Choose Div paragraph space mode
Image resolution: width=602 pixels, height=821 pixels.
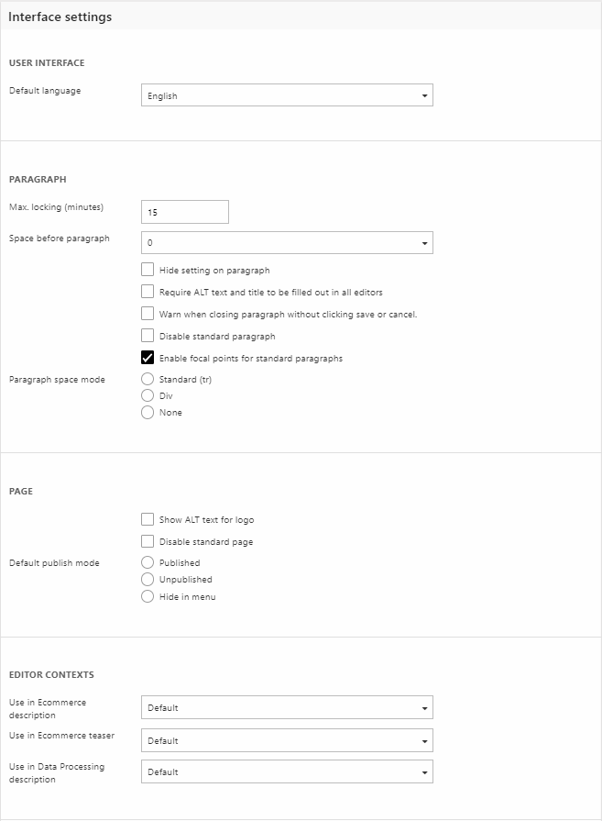click(x=148, y=395)
